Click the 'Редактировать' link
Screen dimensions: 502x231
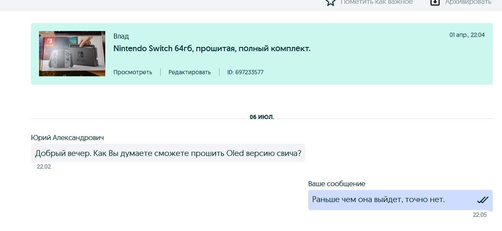(x=190, y=72)
